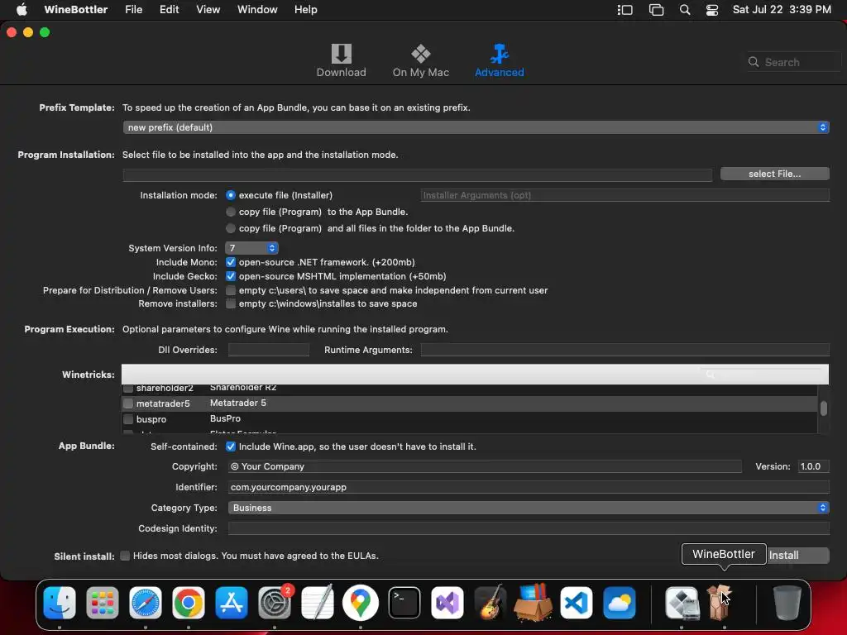Screen dimensions: 847x635
Task: Uncheck Include Mono checkbox
Action: coord(231,262)
